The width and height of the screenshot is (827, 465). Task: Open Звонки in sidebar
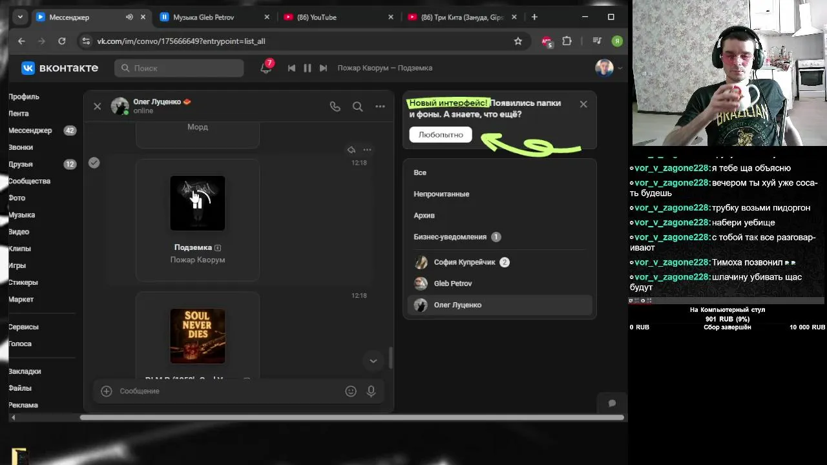pyautogui.click(x=21, y=147)
